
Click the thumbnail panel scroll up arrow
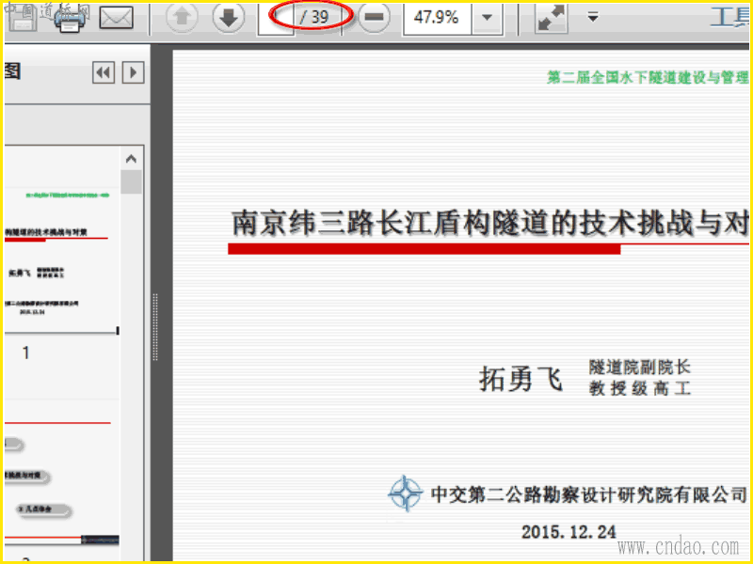click(x=131, y=158)
